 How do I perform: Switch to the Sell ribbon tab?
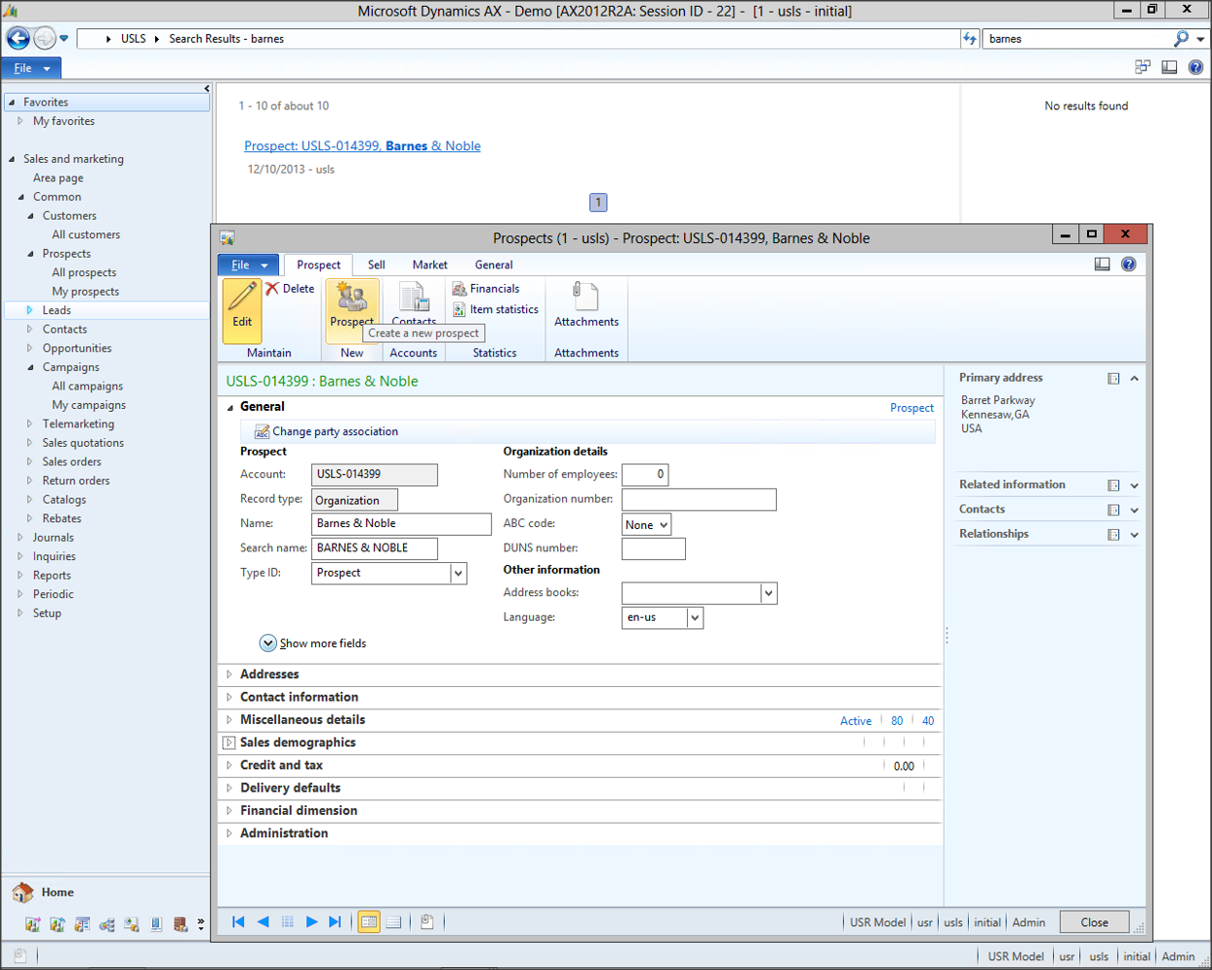(x=376, y=265)
